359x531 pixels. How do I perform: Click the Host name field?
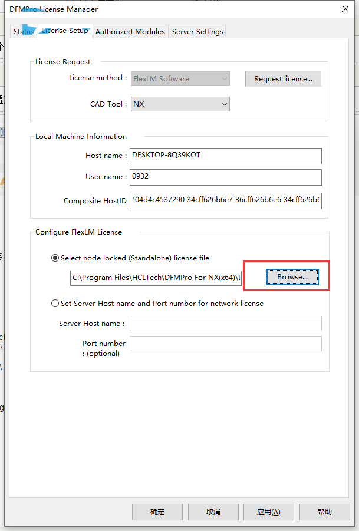226,156
